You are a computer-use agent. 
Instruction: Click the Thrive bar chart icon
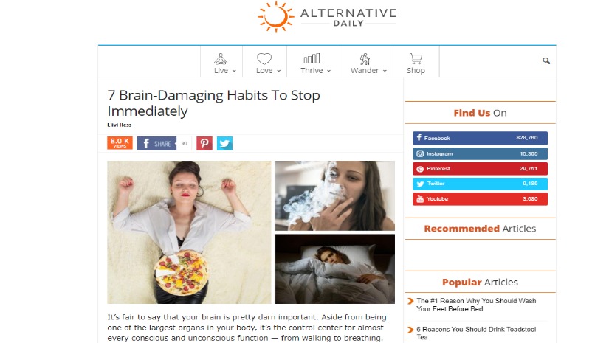[312, 58]
